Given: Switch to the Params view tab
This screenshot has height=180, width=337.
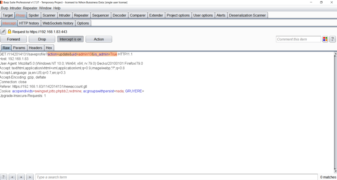Looking at the screenshot, I should pos(19,48).
